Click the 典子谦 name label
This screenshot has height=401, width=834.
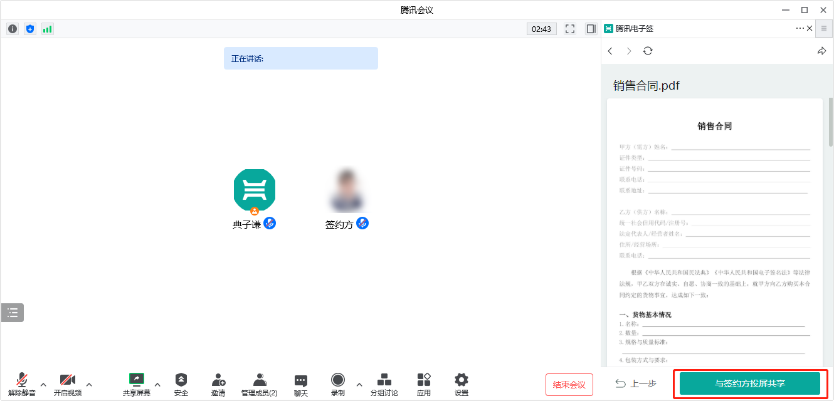(x=247, y=224)
